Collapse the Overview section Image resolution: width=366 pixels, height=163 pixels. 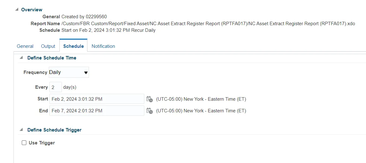17,9
